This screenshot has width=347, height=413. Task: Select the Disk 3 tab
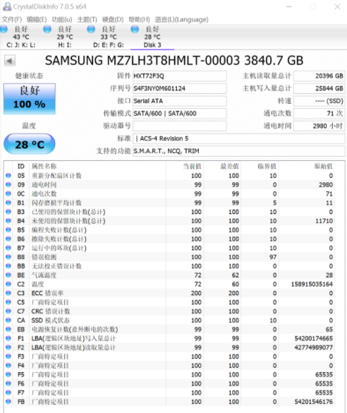click(x=152, y=37)
